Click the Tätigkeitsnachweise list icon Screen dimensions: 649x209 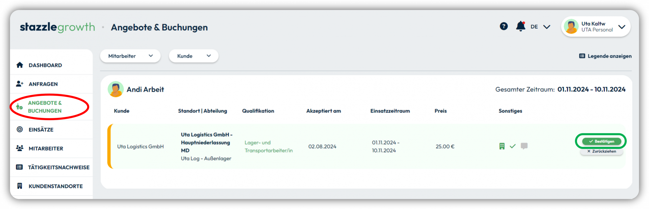[19, 167]
